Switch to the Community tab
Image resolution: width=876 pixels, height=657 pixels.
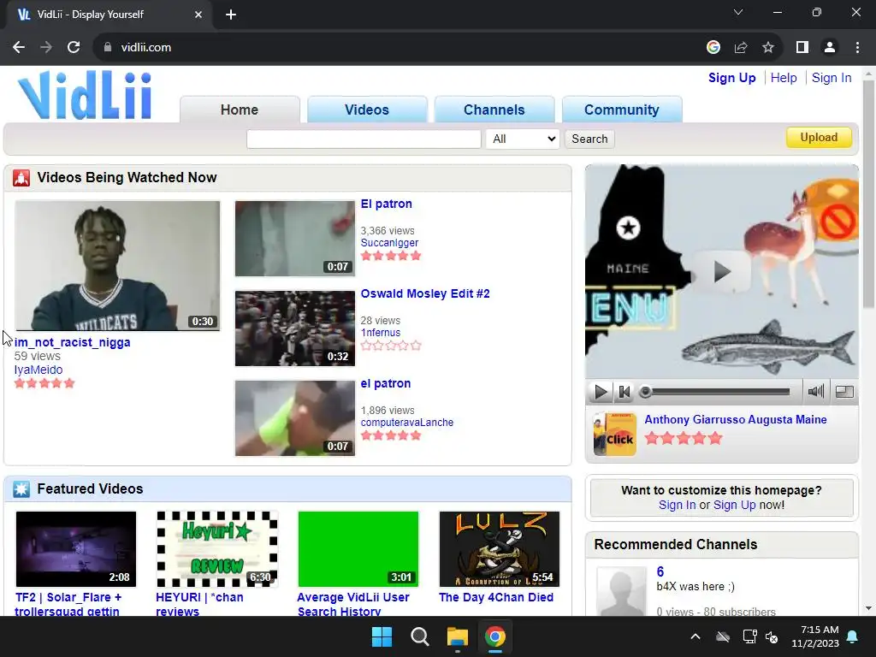click(621, 109)
